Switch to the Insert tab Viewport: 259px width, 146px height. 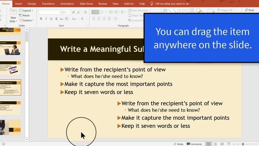pyautogui.click(x=19, y=4)
